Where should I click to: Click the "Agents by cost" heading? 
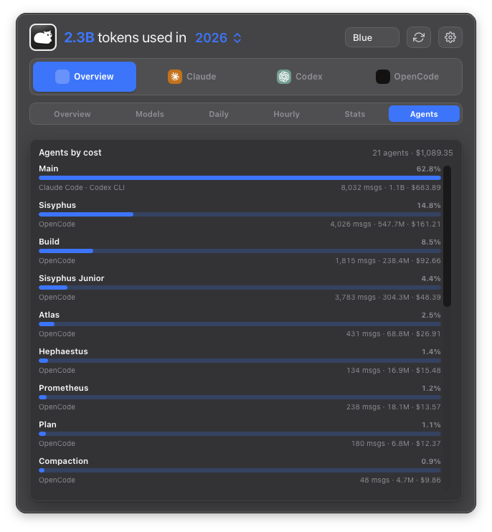click(x=70, y=153)
